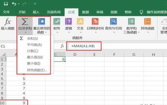
Task: Select row 7 header
Action: coord(3,88)
